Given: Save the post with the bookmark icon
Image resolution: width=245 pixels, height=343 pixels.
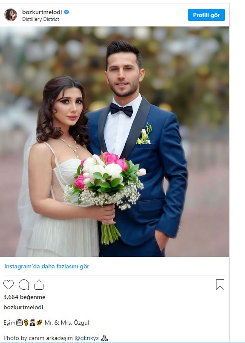Looking at the screenshot, I should pos(220,285).
